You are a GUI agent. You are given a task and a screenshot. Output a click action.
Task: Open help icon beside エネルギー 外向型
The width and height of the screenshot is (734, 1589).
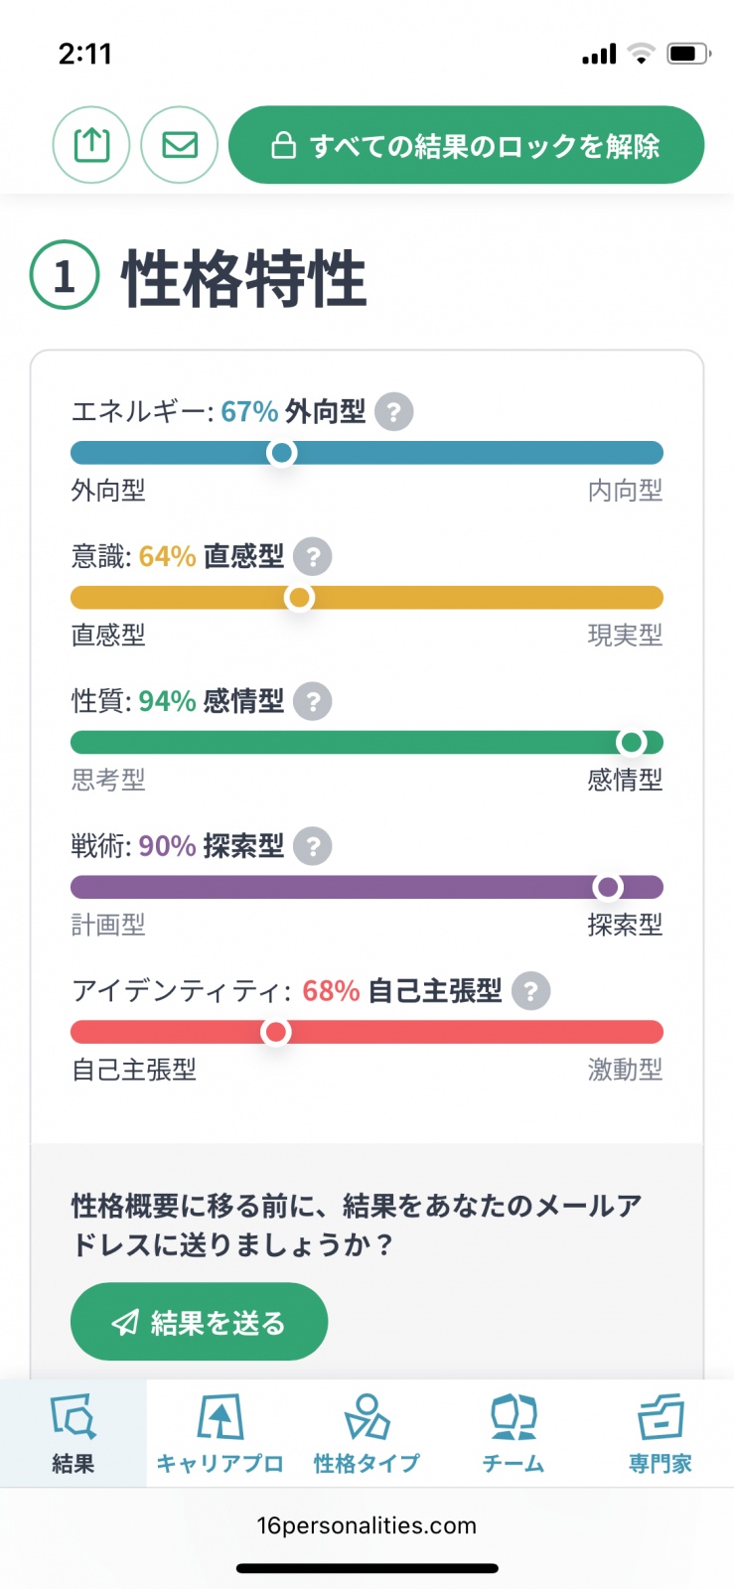click(x=394, y=411)
